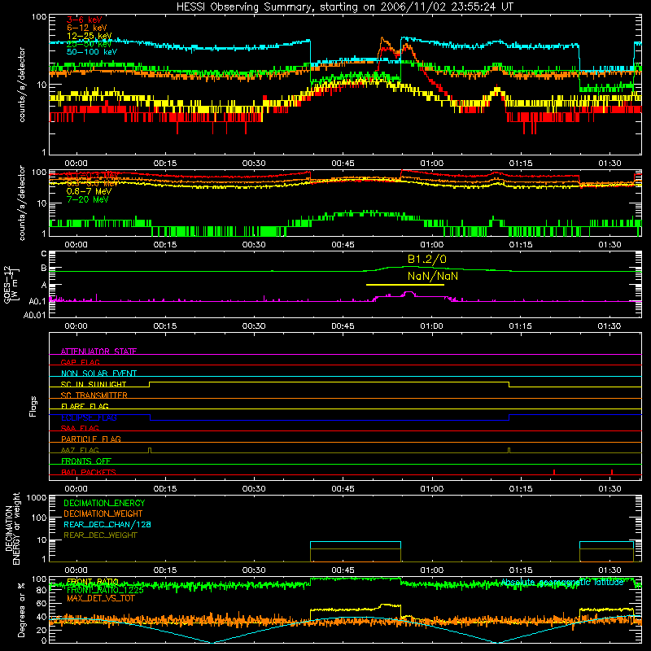Select the 12-25 keV legend label
The image size is (651, 651).
[x=90, y=36]
